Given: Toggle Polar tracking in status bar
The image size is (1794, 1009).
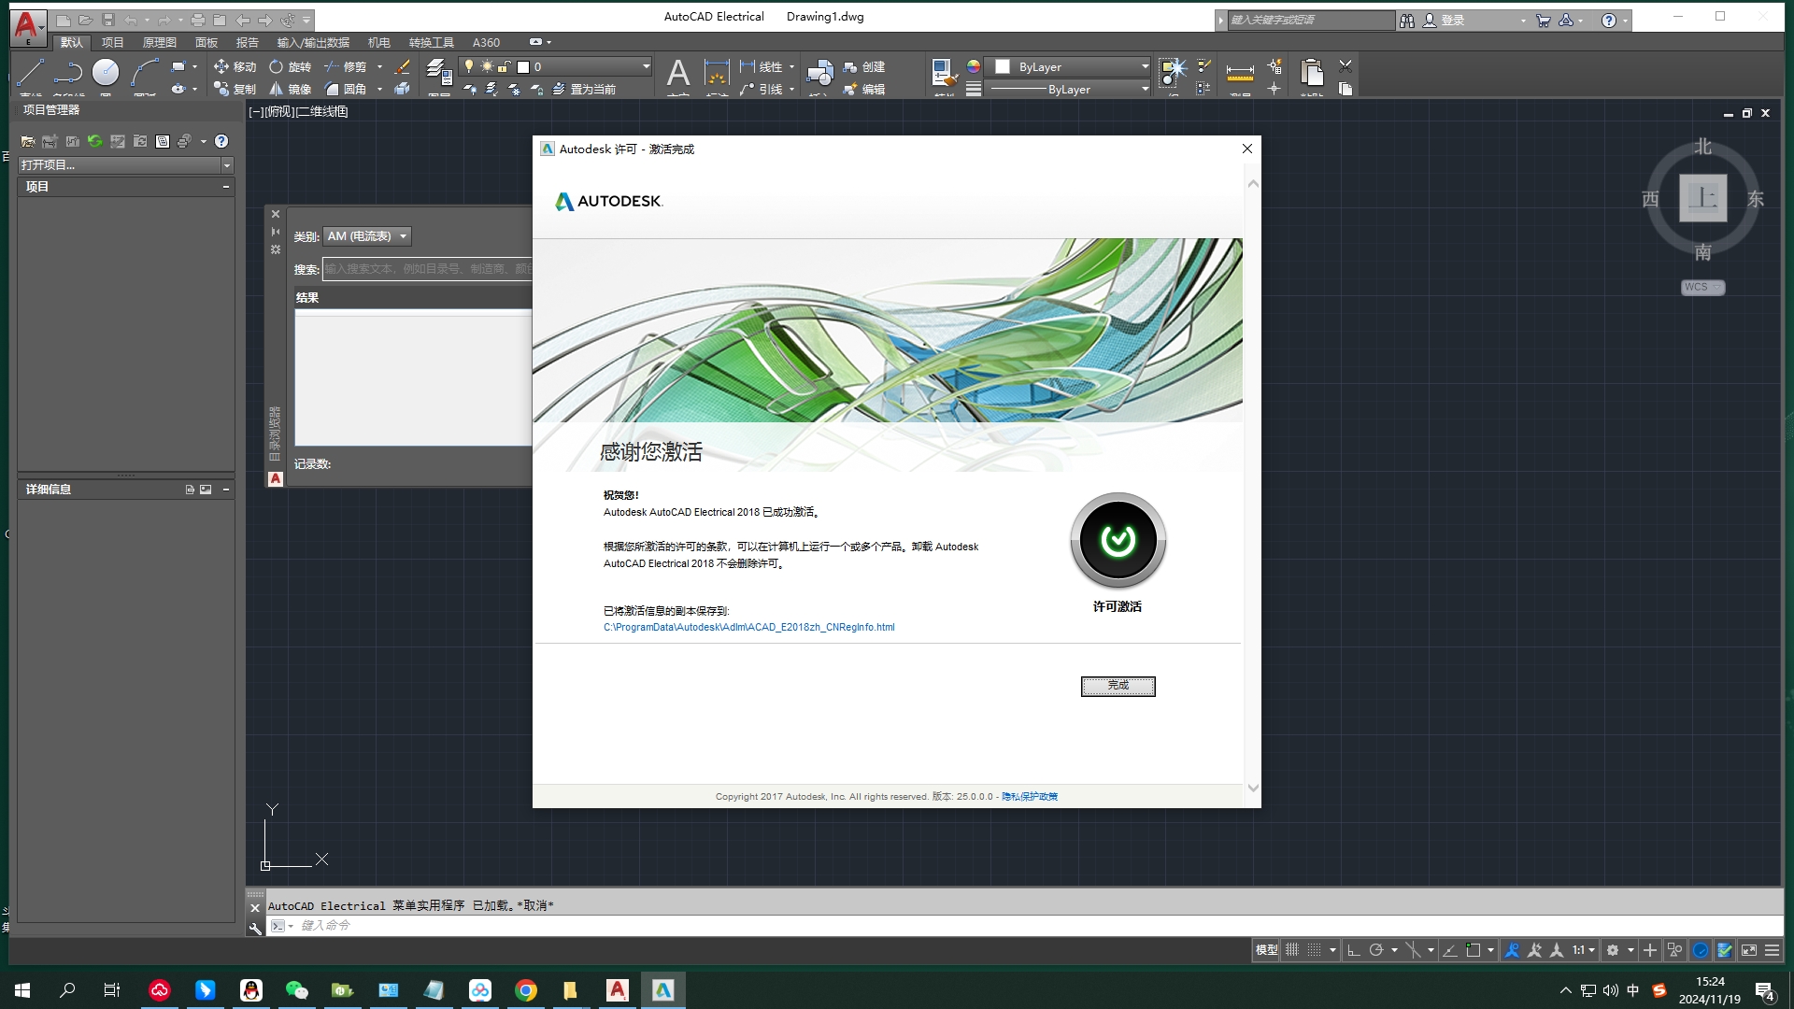Looking at the screenshot, I should coord(1376,950).
